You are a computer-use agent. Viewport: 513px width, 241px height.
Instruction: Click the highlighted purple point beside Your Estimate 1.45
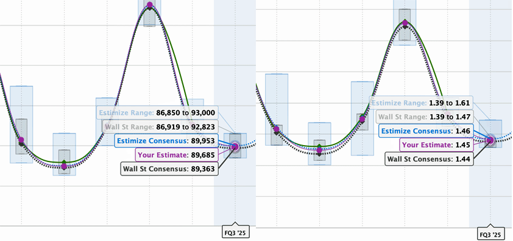(490, 140)
